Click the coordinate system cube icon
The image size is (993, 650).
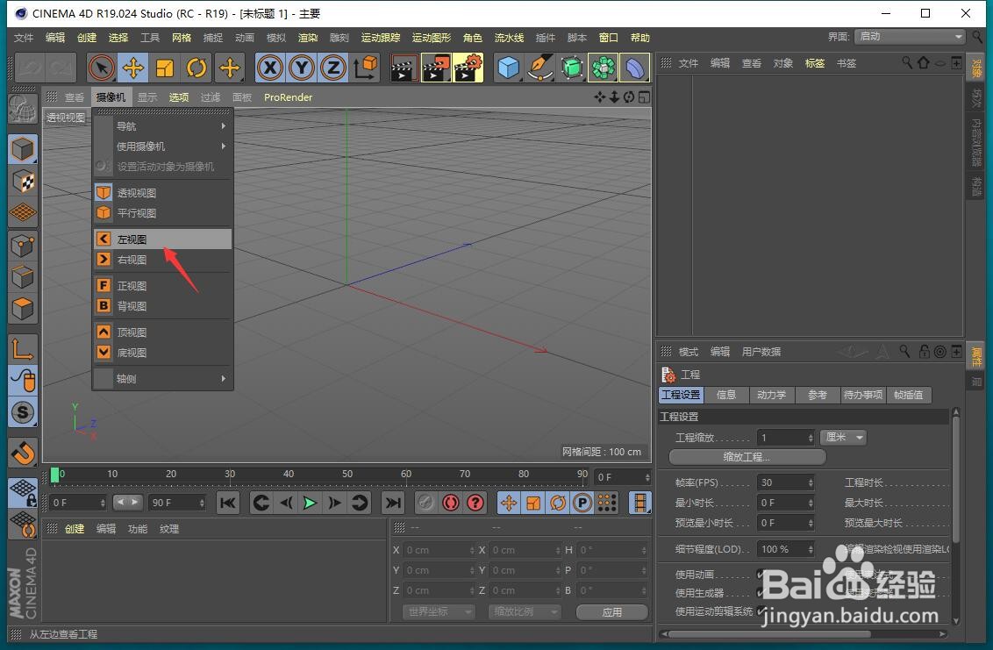tap(366, 68)
